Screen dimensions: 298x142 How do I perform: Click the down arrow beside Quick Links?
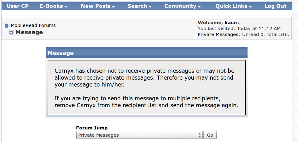tap(250, 7)
